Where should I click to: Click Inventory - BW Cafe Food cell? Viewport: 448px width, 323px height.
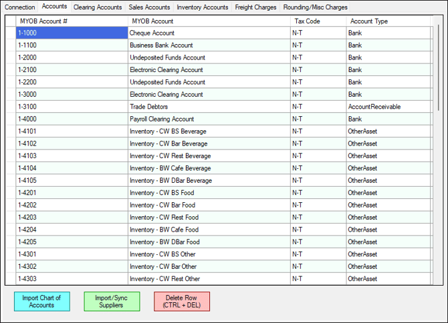tap(209, 229)
